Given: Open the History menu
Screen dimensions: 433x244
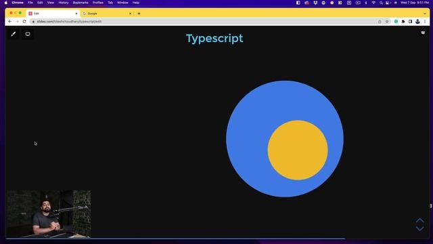Looking at the screenshot, I should [63, 3].
